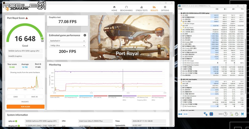Click the HWiNFO vertical scrollbar
The height and width of the screenshot is (129, 249).
(245, 66)
